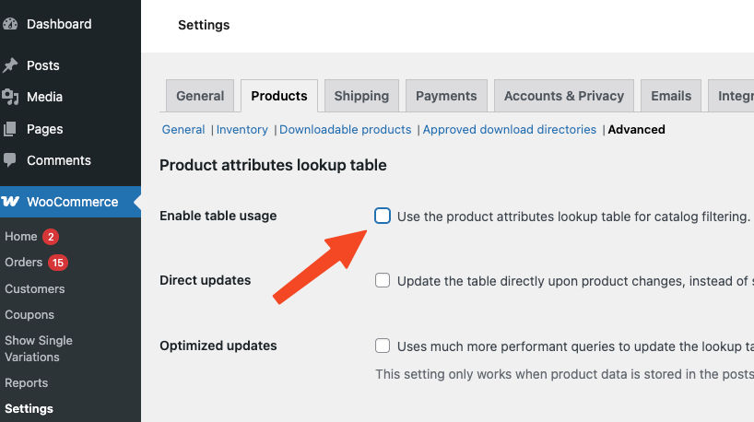
Task: Enable the product attributes lookup table checkbox
Action: coord(383,216)
